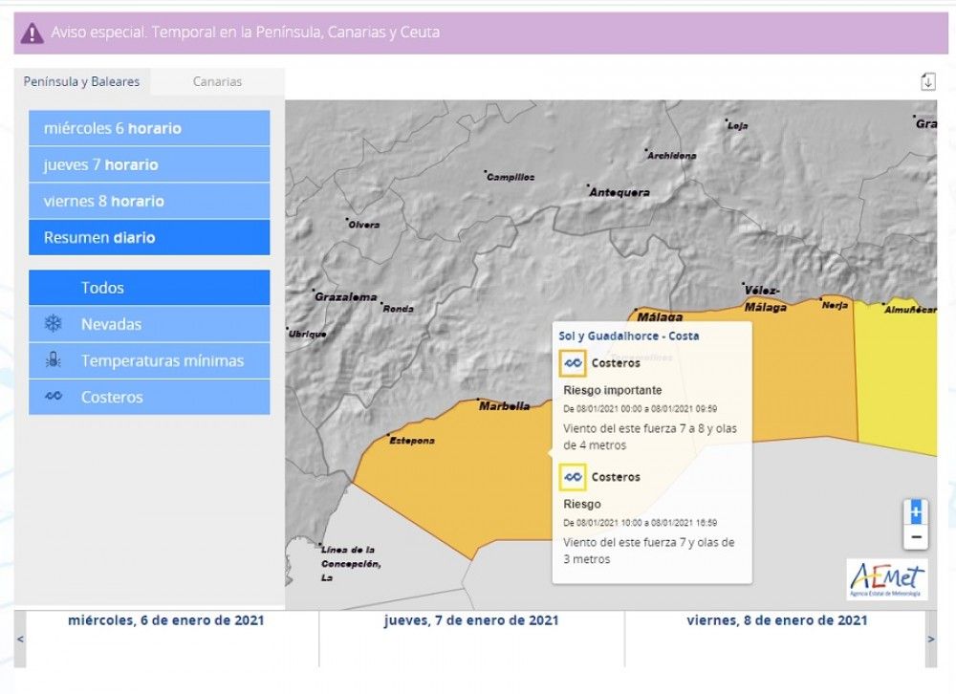956x694 pixels.
Task: Go to next days with right timeline arrow
Action: [x=931, y=640]
